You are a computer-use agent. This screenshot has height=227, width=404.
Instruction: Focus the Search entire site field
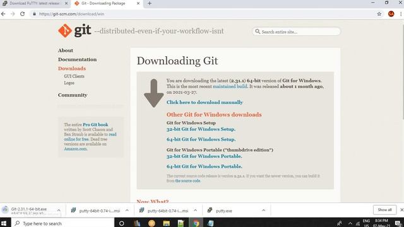pyautogui.click(x=296, y=32)
